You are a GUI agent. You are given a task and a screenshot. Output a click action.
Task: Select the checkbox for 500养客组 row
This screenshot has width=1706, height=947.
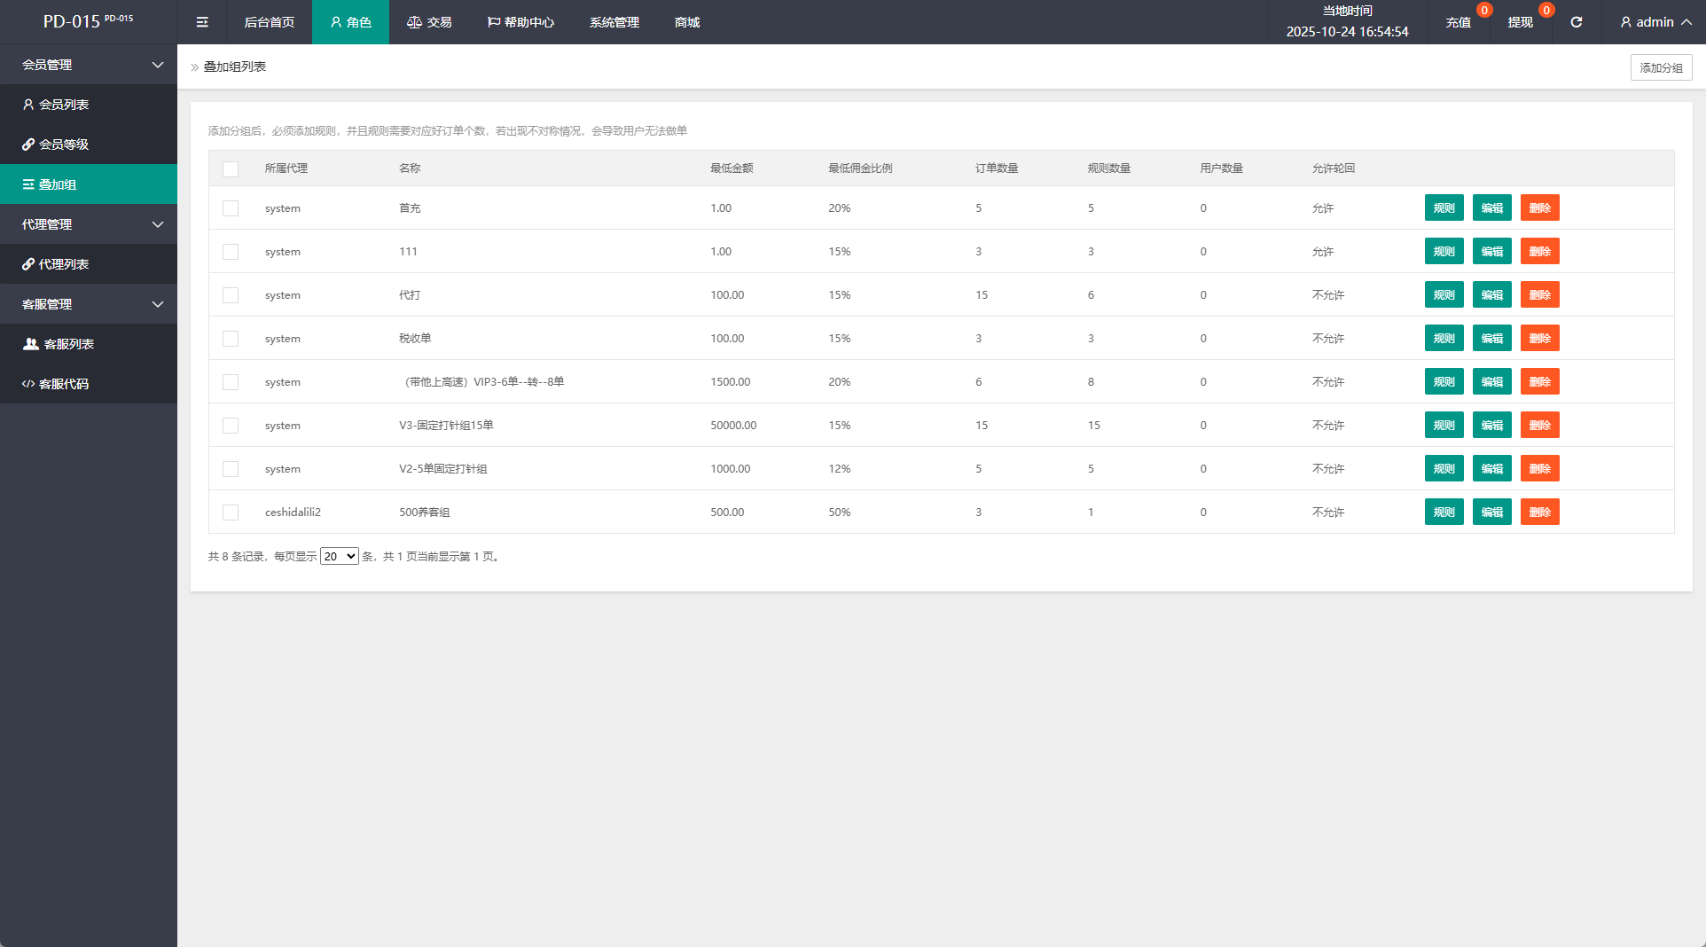click(231, 513)
